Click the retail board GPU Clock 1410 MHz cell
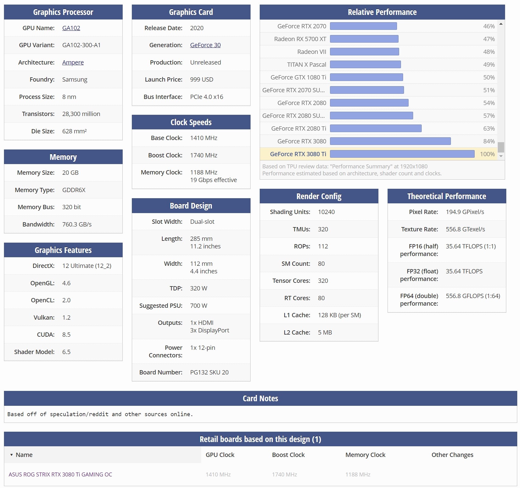 218,474
